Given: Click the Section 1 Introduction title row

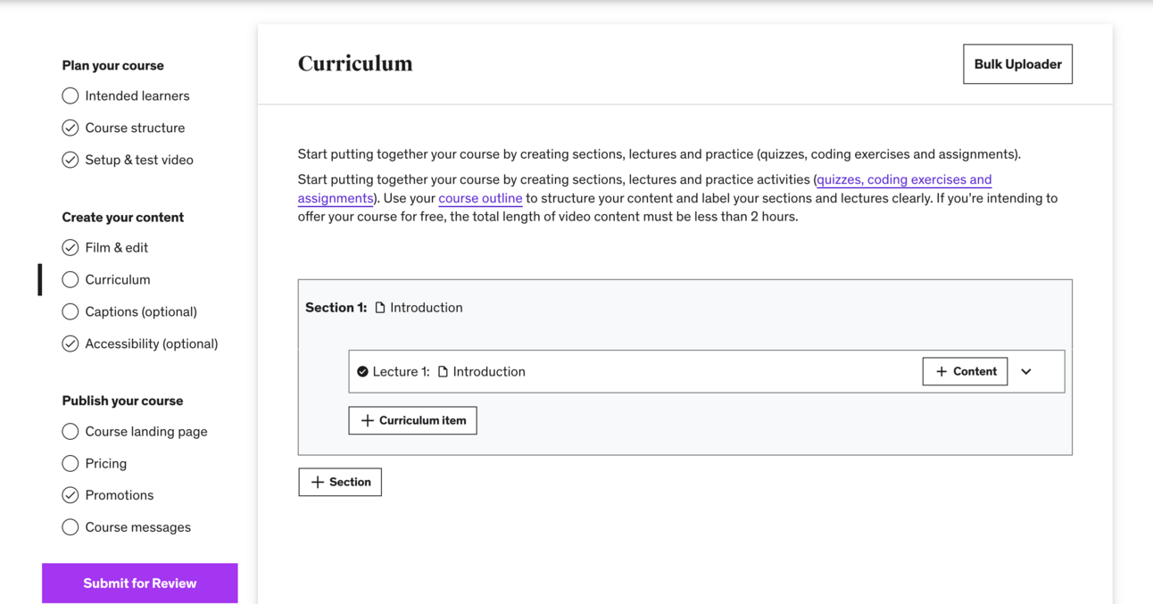Looking at the screenshot, I should pos(427,308).
